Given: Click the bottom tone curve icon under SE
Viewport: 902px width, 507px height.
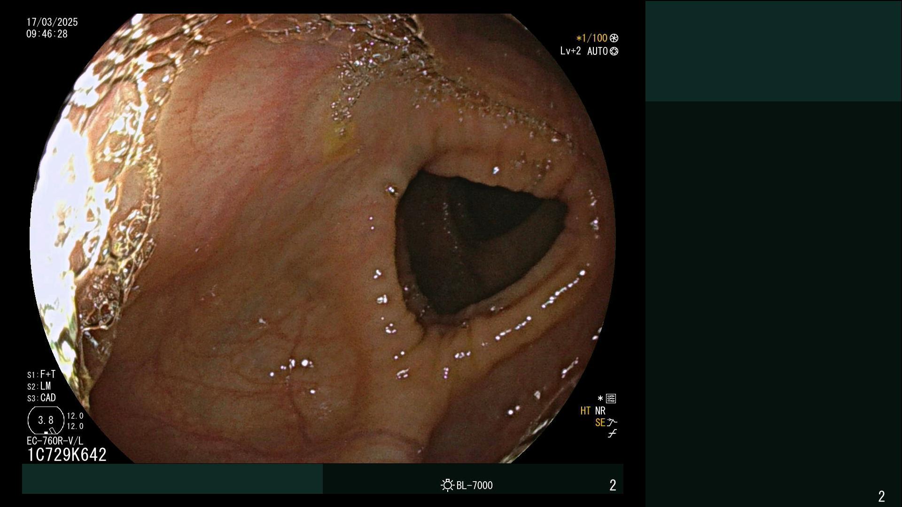Looking at the screenshot, I should point(612,434).
